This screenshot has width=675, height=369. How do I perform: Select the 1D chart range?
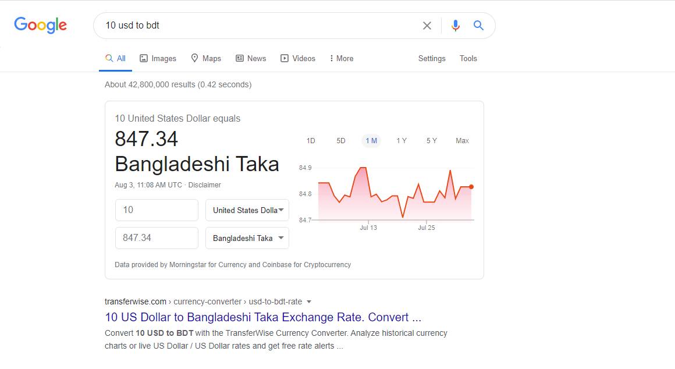coord(311,141)
